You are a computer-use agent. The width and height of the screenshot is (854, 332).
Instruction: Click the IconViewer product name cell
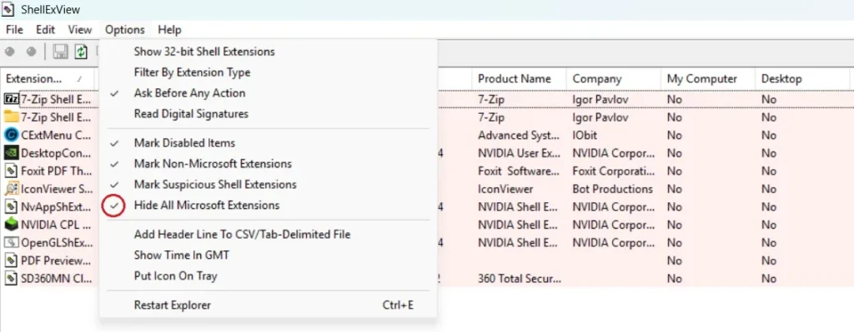pos(505,189)
